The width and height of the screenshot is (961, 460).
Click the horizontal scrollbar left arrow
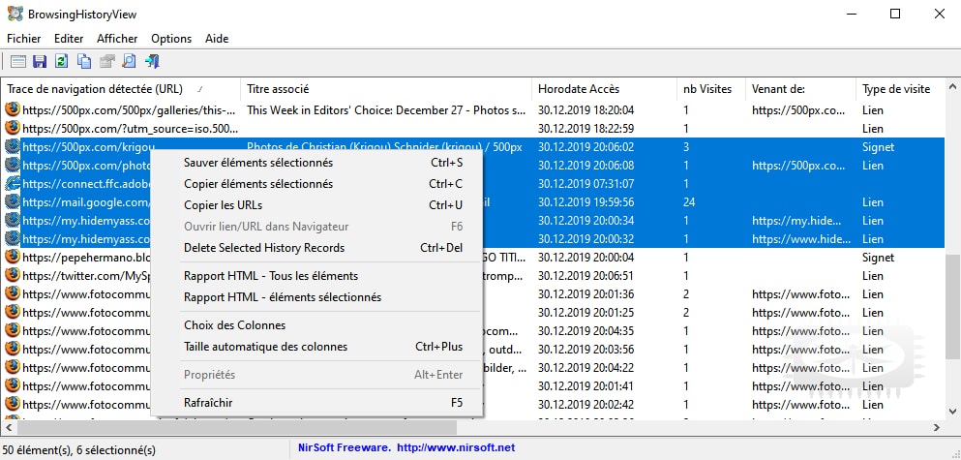point(9,427)
